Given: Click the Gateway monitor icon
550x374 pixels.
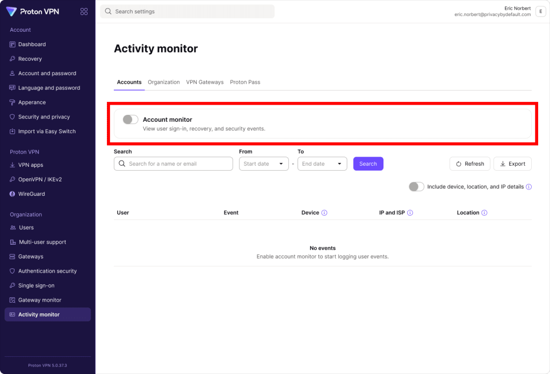Looking at the screenshot, I should pyautogui.click(x=12, y=300).
